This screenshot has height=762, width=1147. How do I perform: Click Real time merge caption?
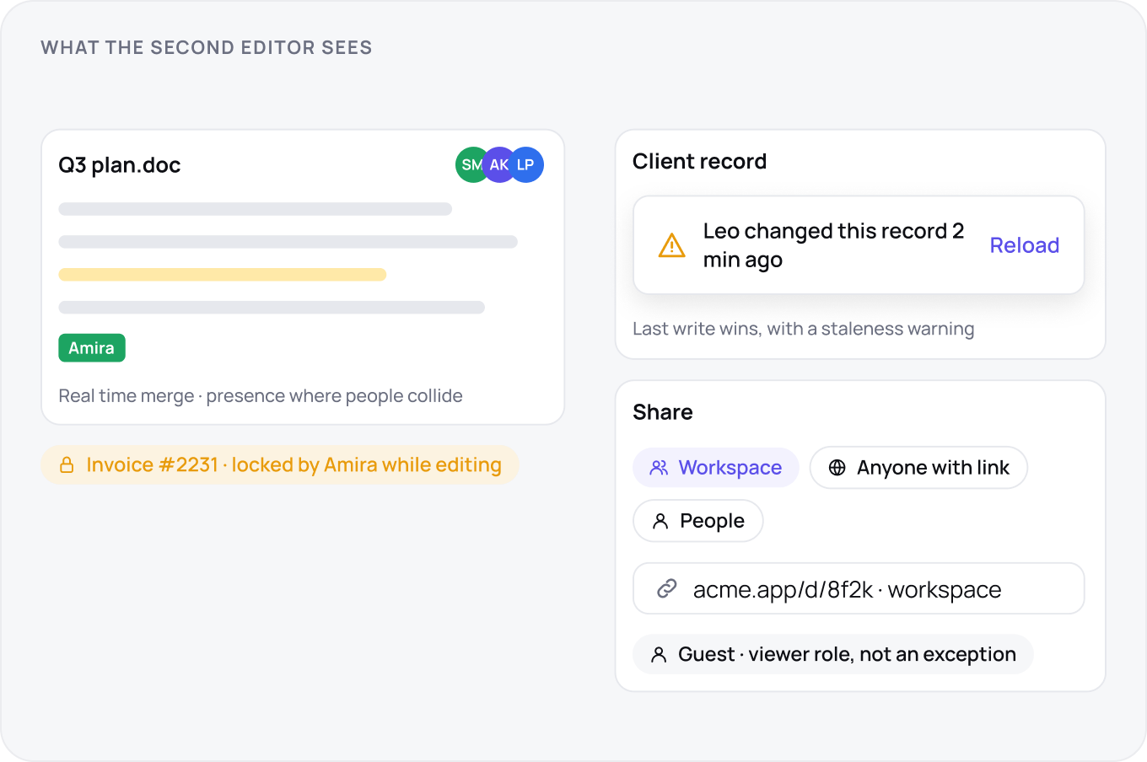pos(261,396)
